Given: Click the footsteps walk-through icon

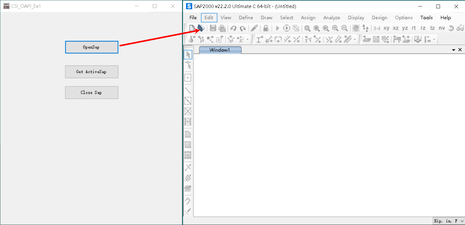Looking at the screenshot, I should (366, 28).
